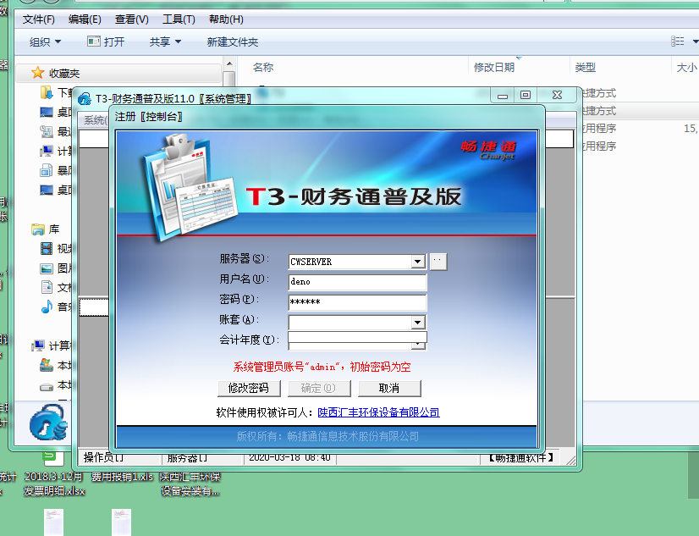Click the music library note icon
699x536 pixels.
click(47, 307)
